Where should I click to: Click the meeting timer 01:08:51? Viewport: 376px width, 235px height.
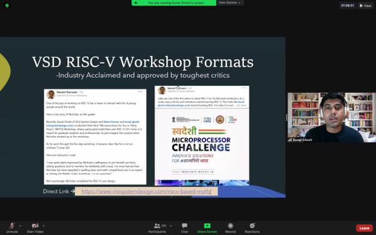coord(347,5)
